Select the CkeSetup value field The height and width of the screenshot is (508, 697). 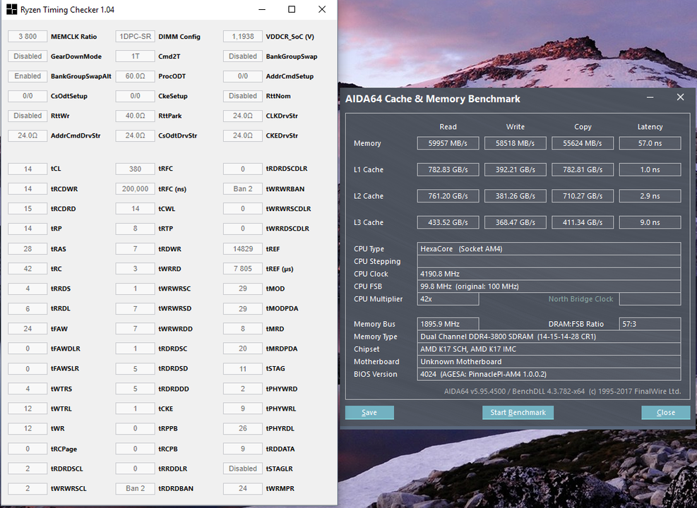coord(135,96)
